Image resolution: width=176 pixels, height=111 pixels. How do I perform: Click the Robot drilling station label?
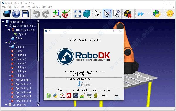point(17,22)
